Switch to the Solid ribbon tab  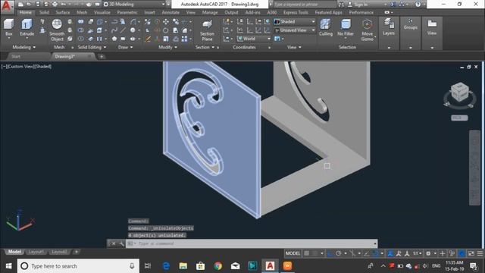pyautogui.click(x=44, y=12)
